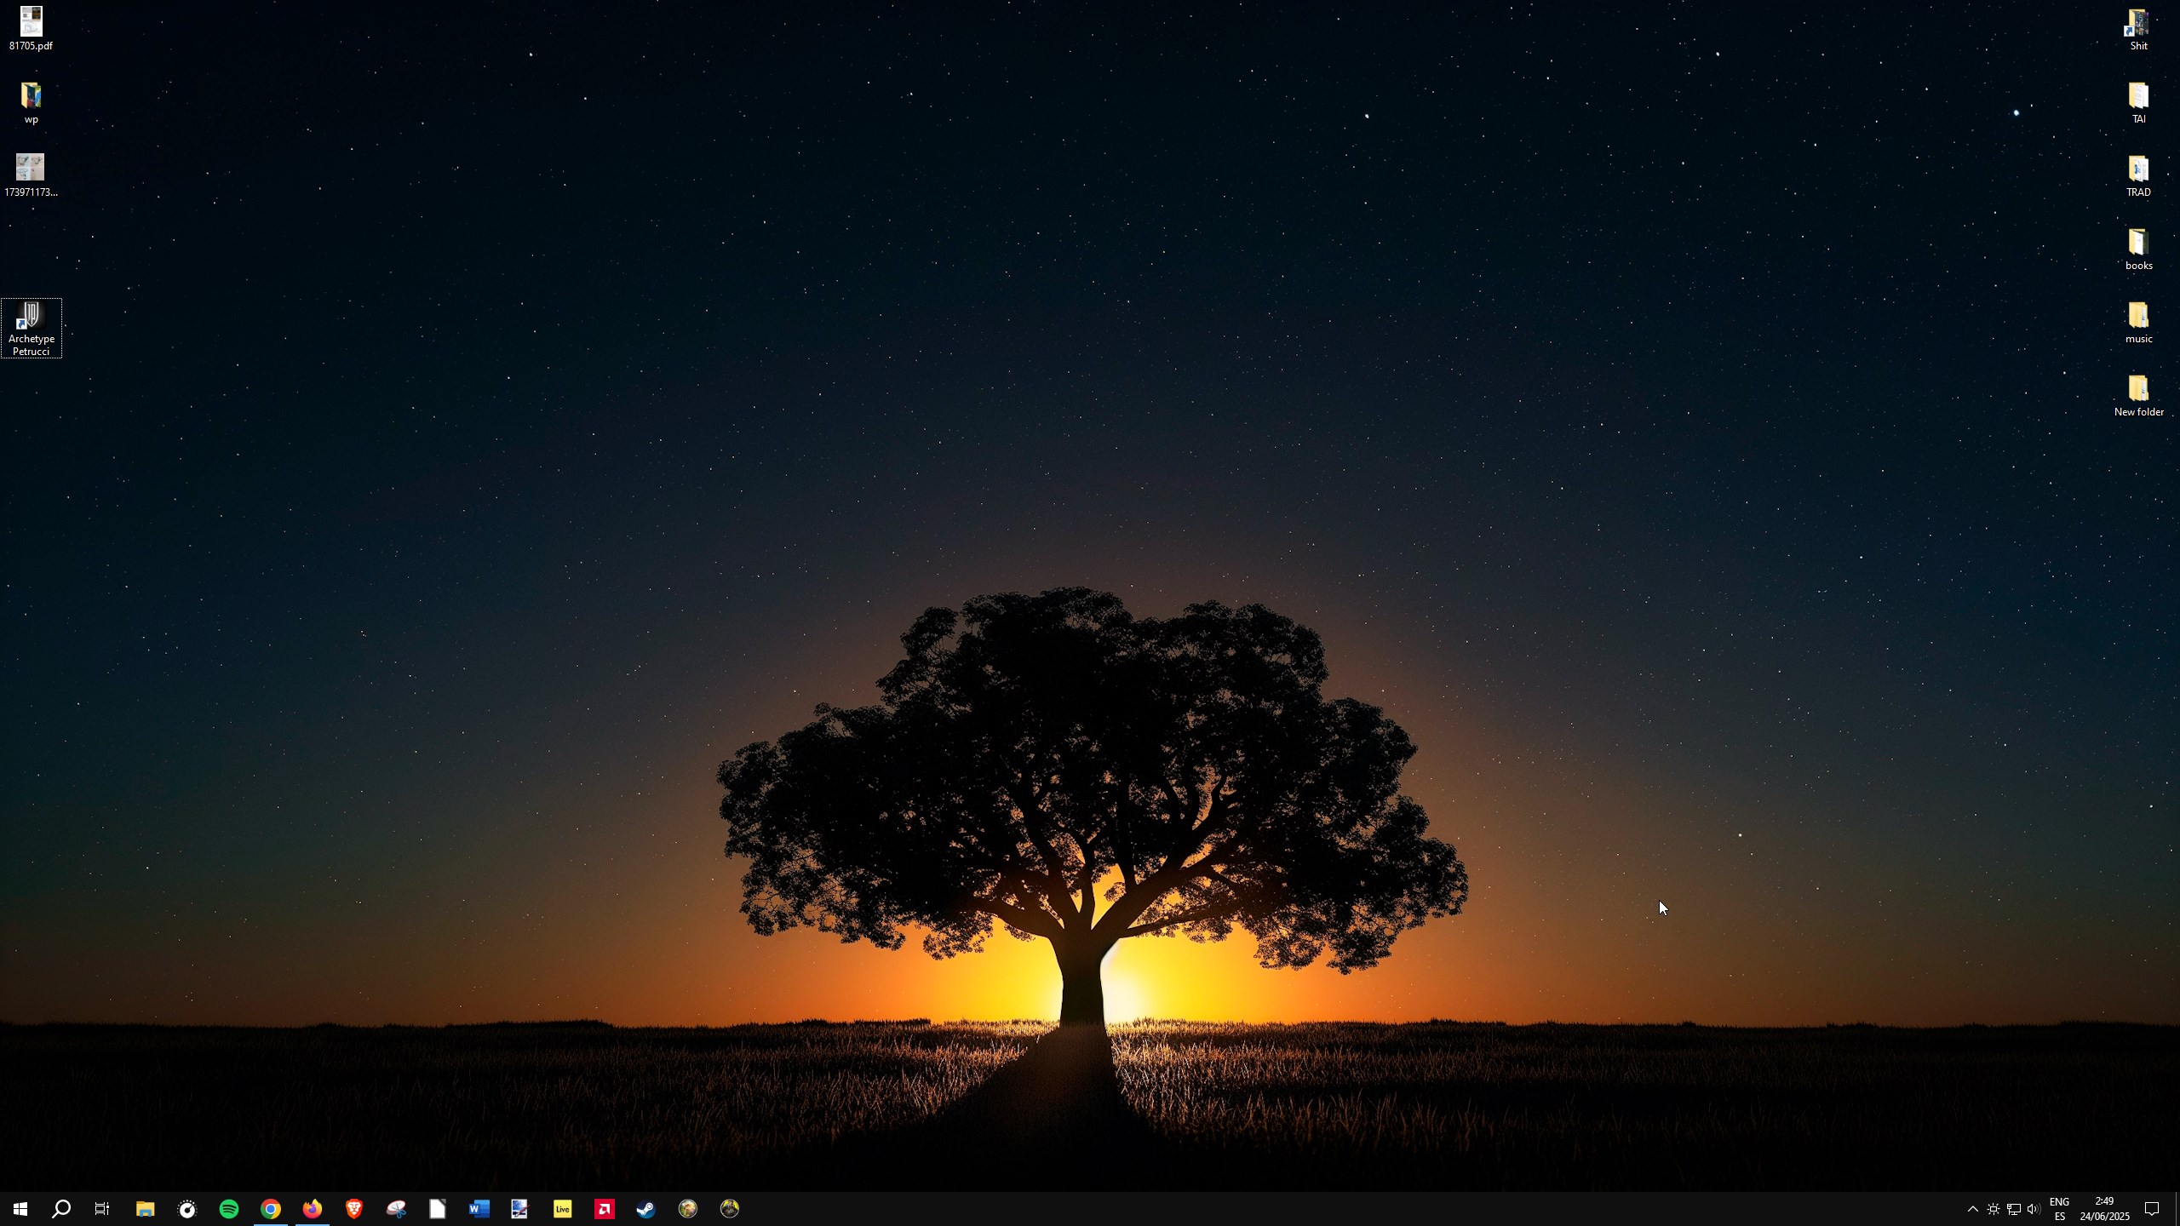
Task: Select the music folder
Action: [2138, 322]
